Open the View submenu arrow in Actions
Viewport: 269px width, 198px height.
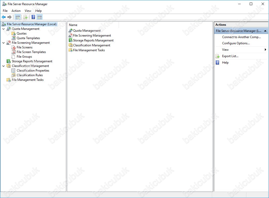[x=265, y=50]
